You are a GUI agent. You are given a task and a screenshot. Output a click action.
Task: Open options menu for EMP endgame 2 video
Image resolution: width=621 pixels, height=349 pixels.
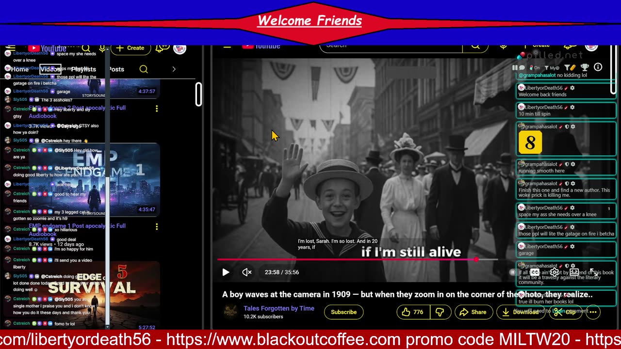[x=157, y=109]
